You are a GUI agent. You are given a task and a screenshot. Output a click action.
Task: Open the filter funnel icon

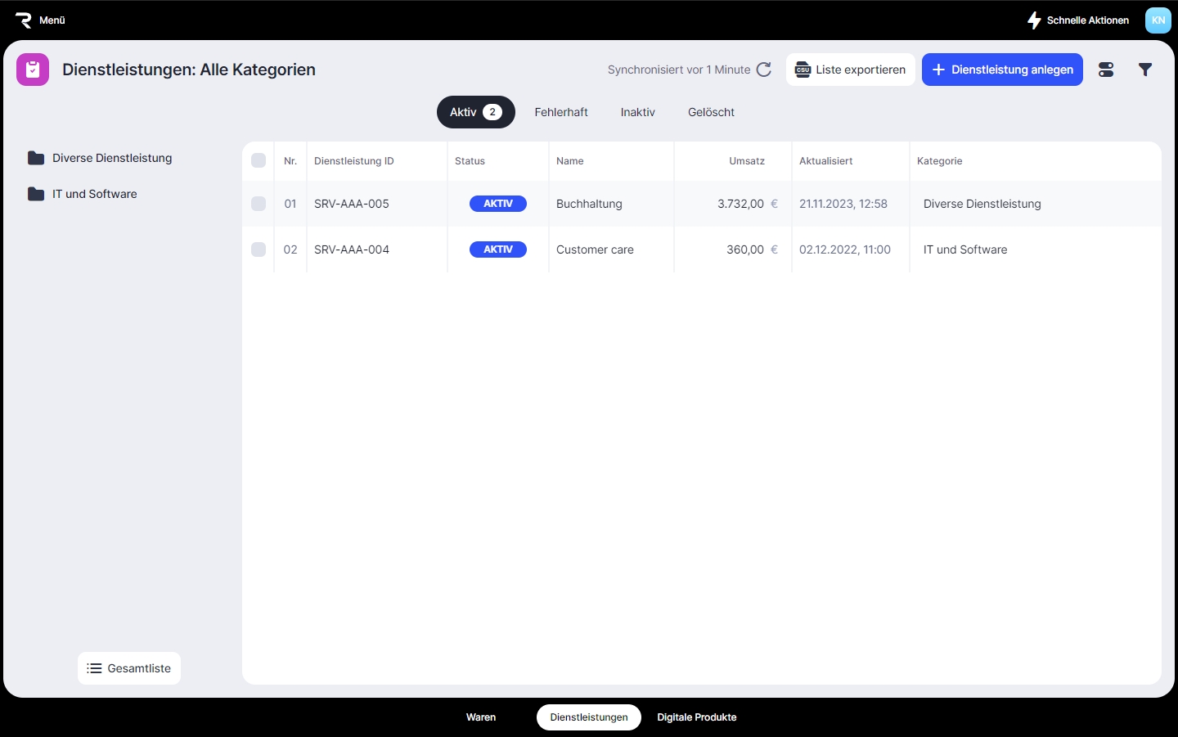click(x=1145, y=70)
